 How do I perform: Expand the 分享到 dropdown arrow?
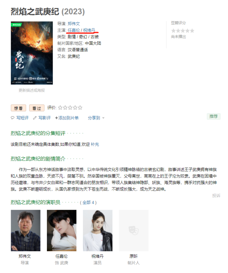click(x=103, y=118)
